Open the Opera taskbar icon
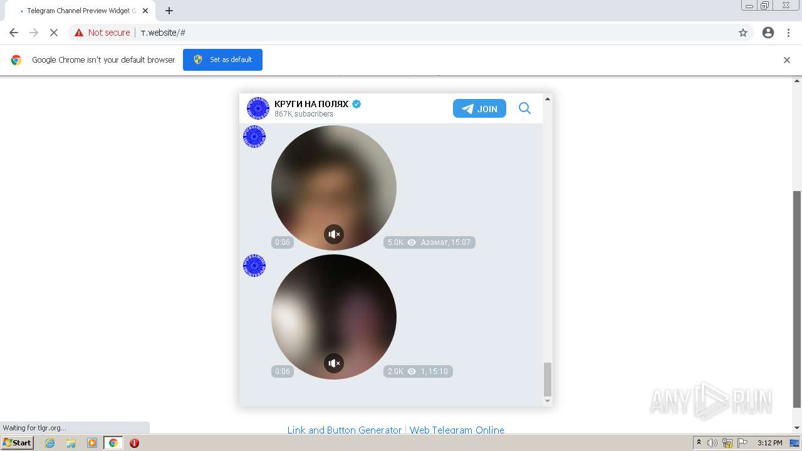This screenshot has height=451, width=802. coord(134,443)
